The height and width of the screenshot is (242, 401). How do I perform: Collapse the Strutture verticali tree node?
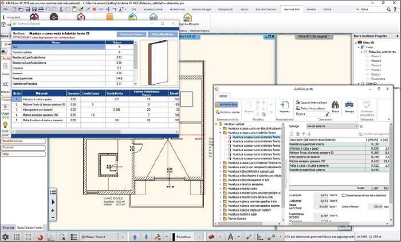tap(216, 124)
